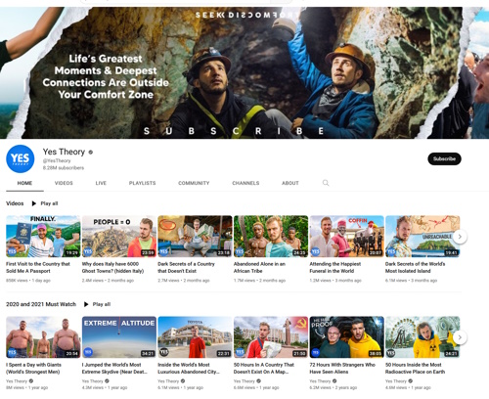Open the channel search magnifier icon
This screenshot has height=399, width=489.
coord(326,183)
